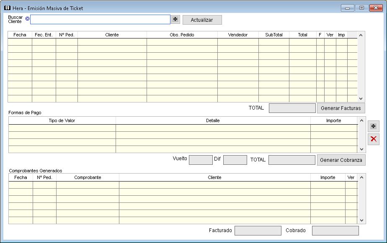The image size is (387, 243).
Task: Click the Tipo de Valor column header
Action: click(x=62, y=120)
